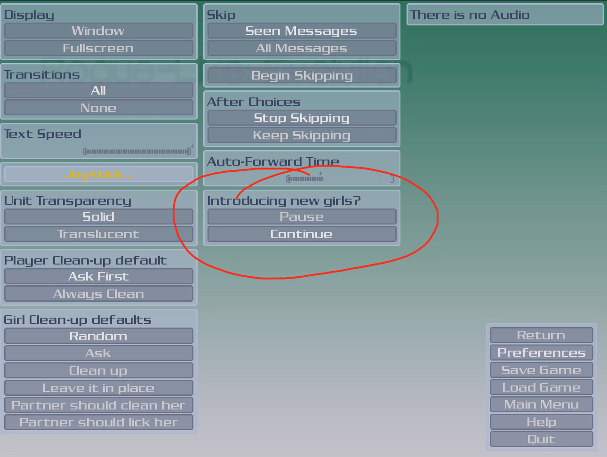This screenshot has width=607, height=457.
Task: Choose Ask for girl clean-up default
Action: (x=98, y=353)
